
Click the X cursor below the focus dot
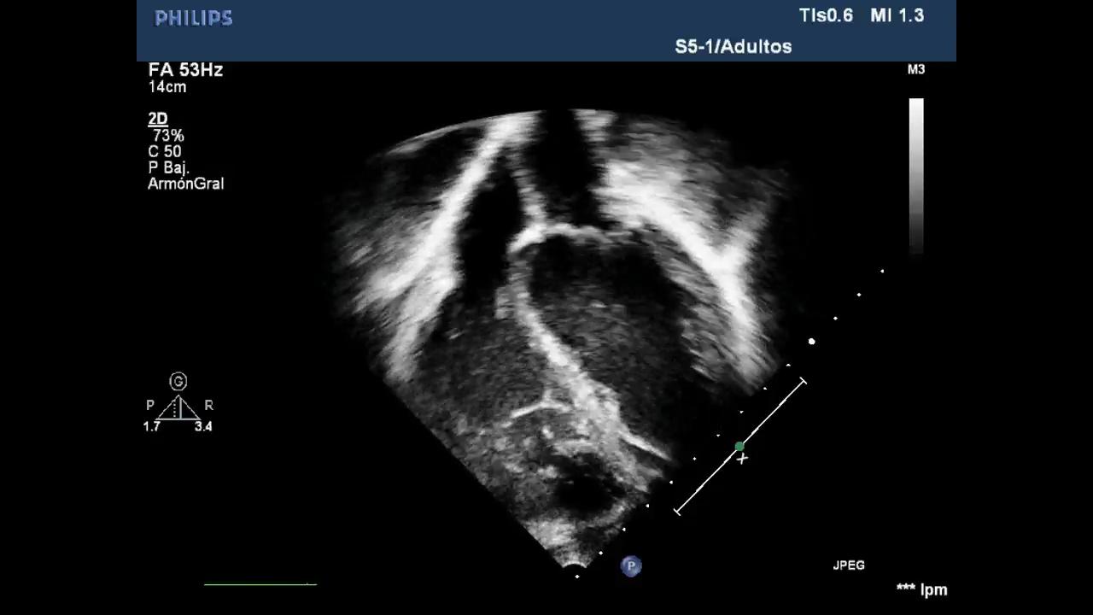pos(743,460)
